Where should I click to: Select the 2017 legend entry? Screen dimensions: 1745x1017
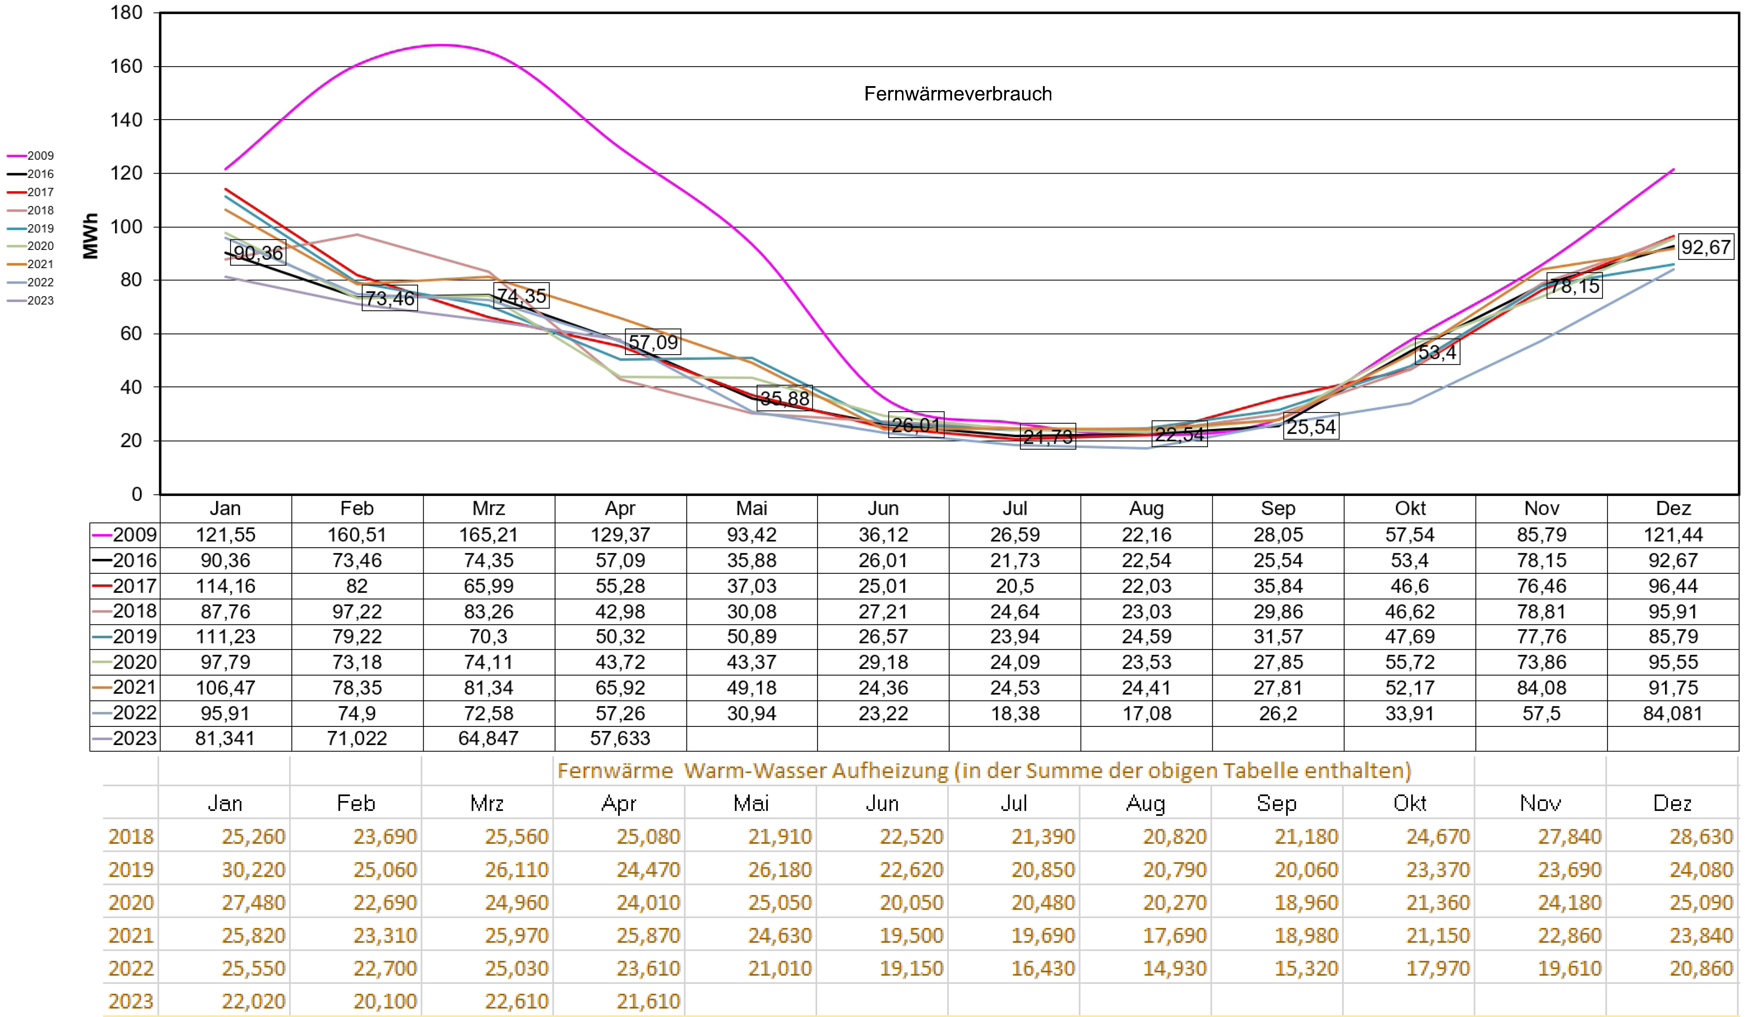tap(30, 192)
